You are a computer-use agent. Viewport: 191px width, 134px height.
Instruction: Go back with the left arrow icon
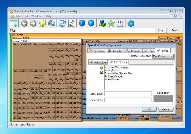click(x=24, y=23)
